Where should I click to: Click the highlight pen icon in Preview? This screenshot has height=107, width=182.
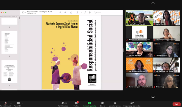click(78, 12)
